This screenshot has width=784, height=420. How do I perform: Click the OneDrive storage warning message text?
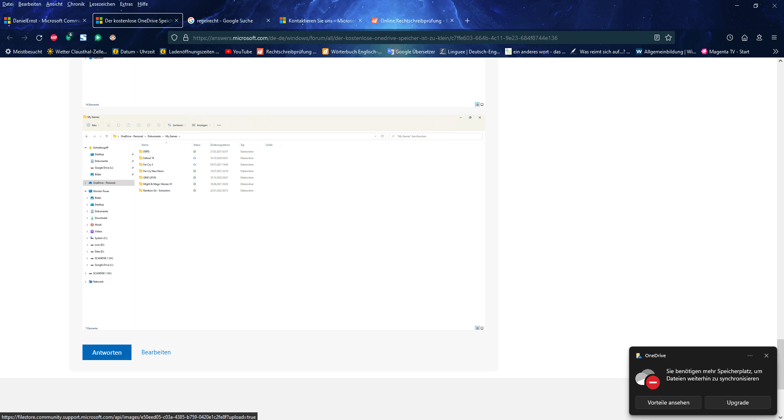pyautogui.click(x=714, y=375)
